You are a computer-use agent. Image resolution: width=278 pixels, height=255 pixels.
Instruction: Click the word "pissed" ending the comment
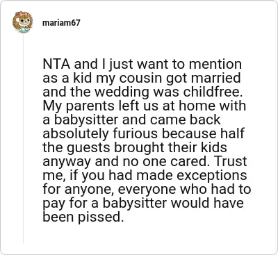(x=99, y=217)
